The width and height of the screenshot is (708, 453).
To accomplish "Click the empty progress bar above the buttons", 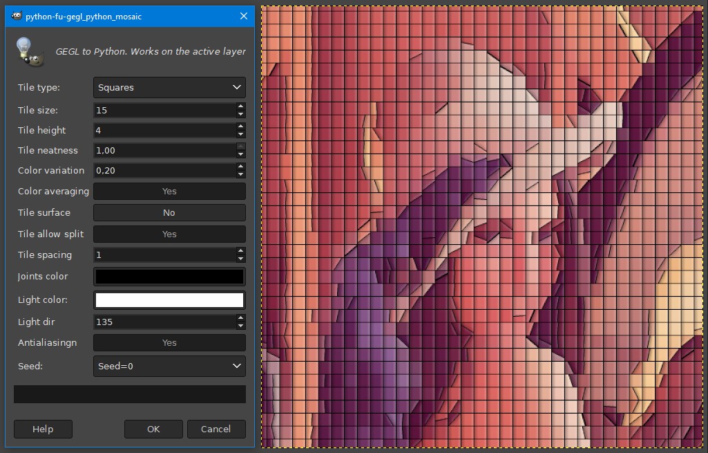I will (x=130, y=394).
